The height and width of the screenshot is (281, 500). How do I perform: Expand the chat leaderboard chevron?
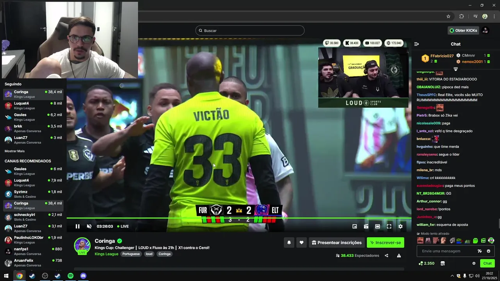pyautogui.click(x=455, y=69)
